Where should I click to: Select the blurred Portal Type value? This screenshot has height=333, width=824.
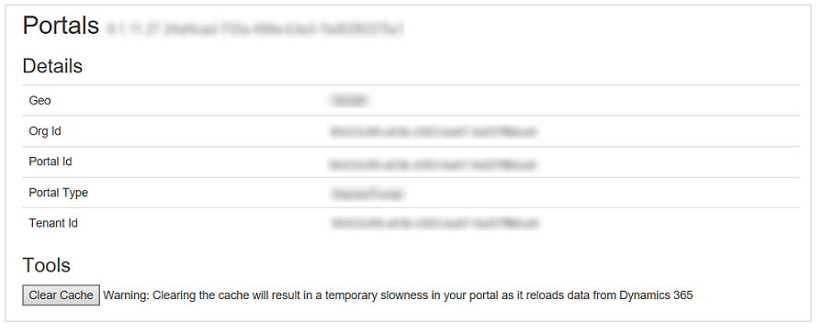pyautogui.click(x=367, y=194)
